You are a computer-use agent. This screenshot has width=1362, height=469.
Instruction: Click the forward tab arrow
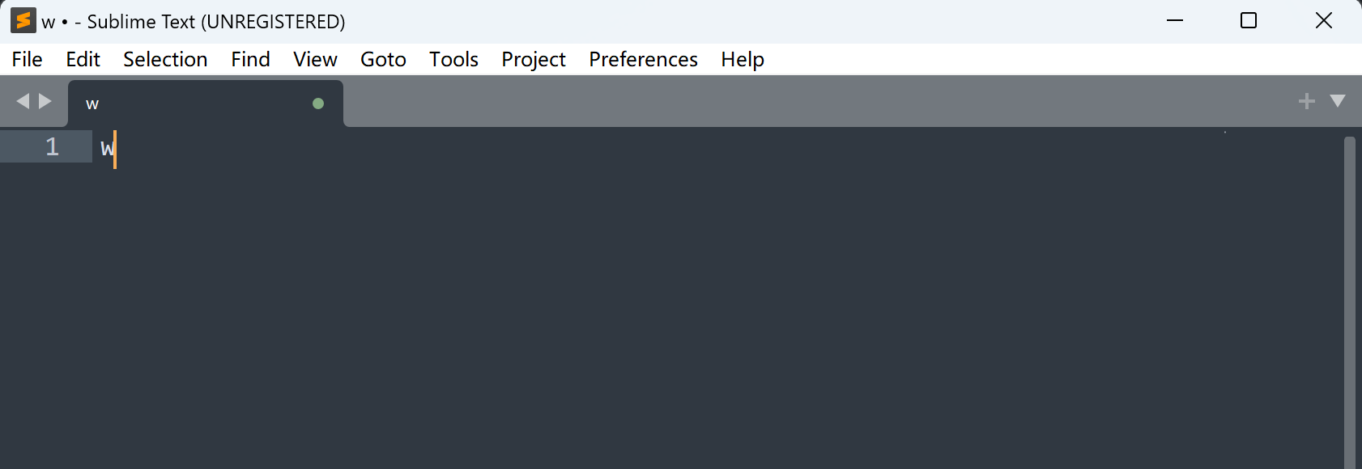43,101
